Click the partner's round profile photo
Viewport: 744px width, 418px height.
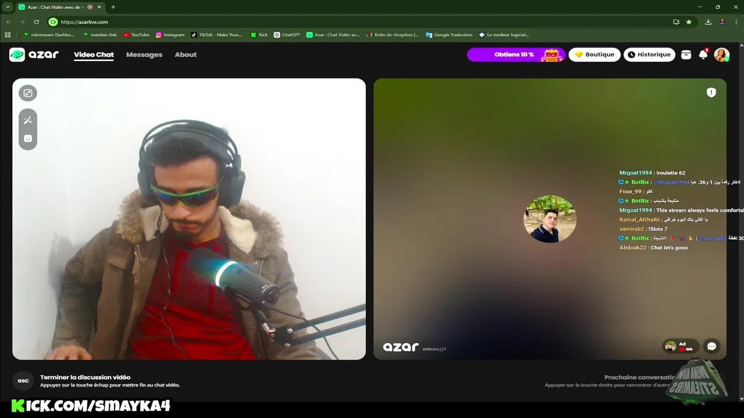(x=550, y=219)
